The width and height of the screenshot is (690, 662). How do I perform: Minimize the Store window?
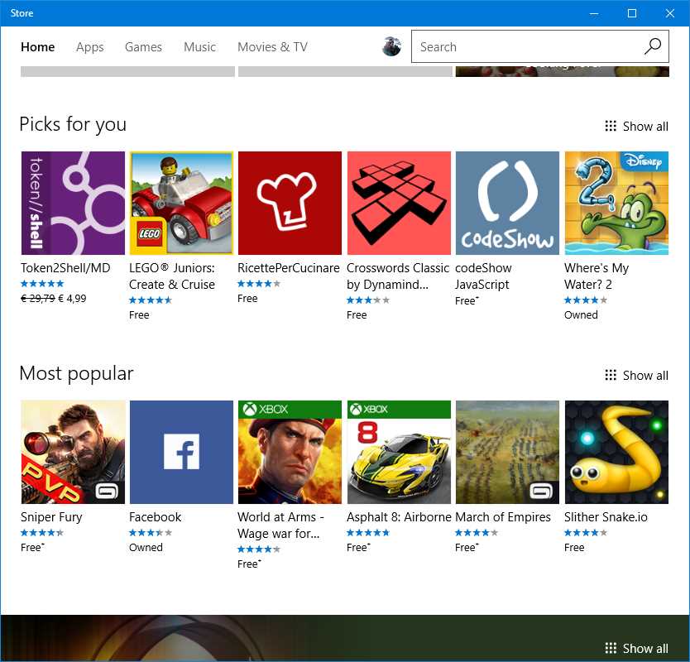(594, 13)
